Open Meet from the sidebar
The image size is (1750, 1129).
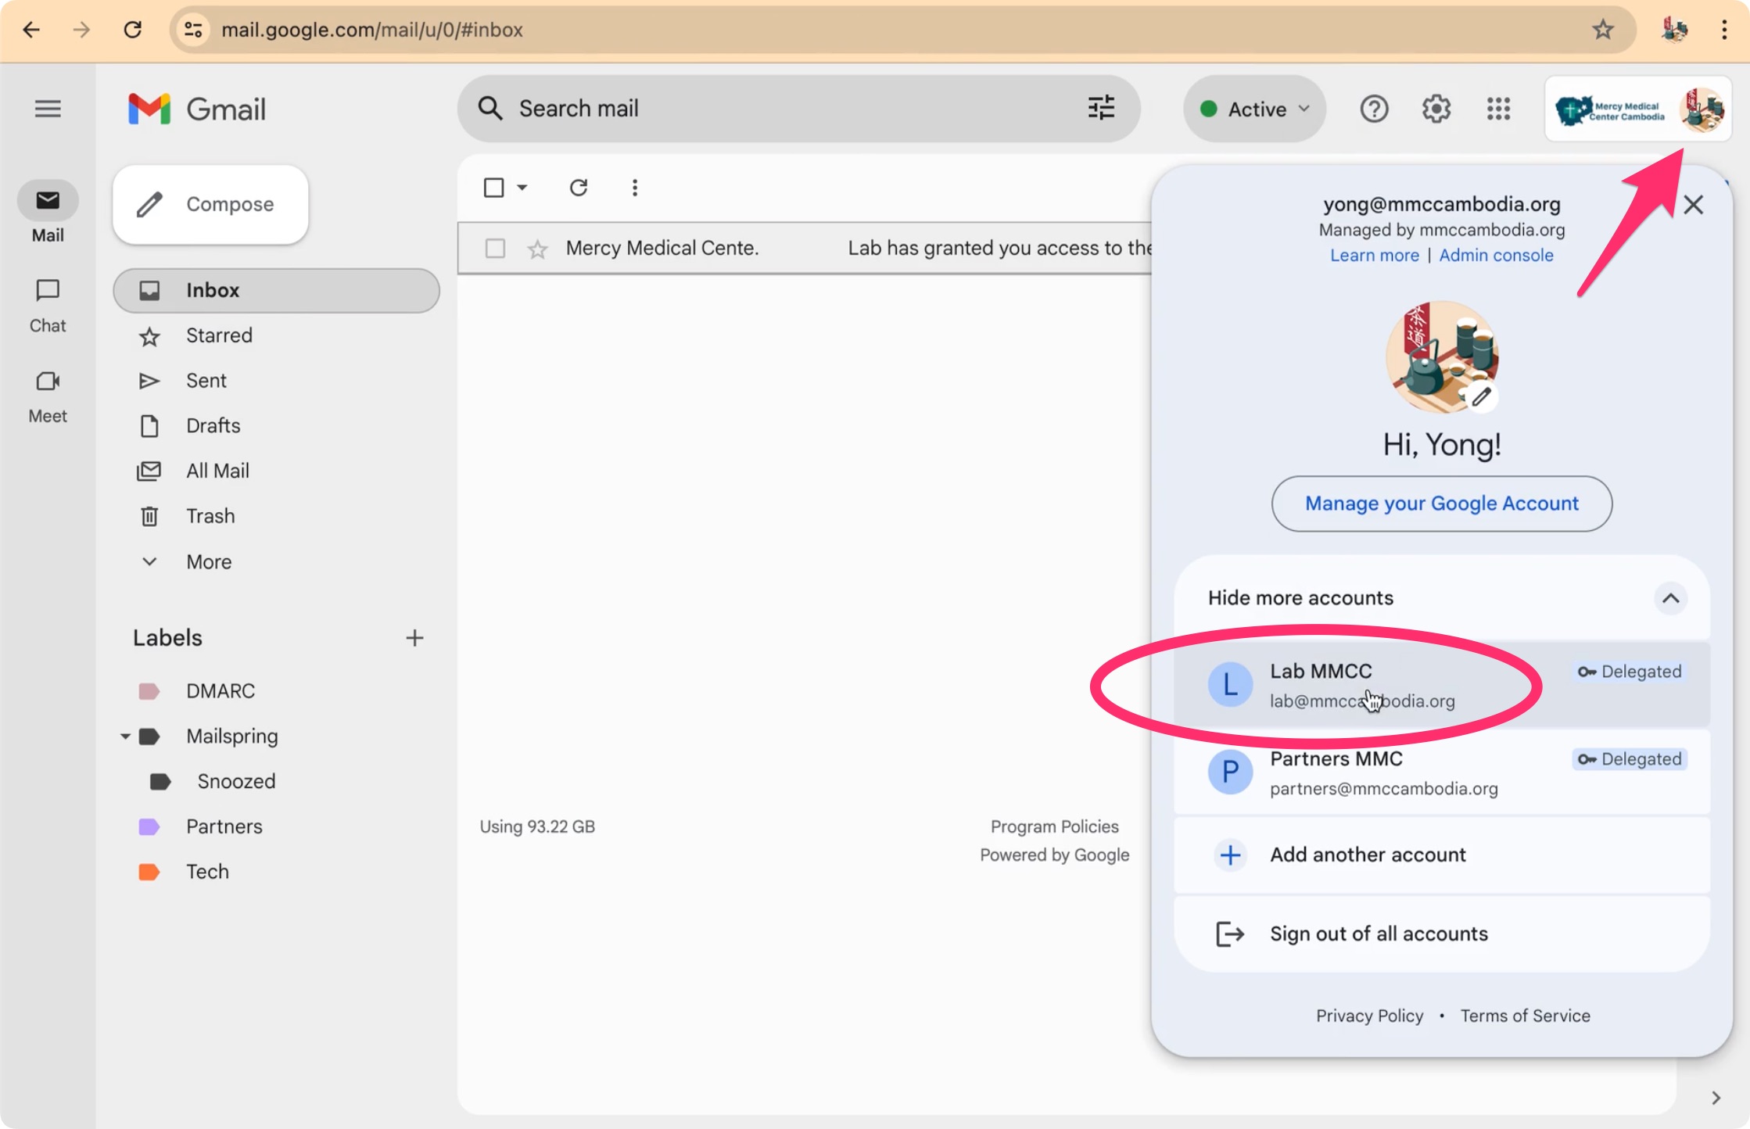point(48,395)
